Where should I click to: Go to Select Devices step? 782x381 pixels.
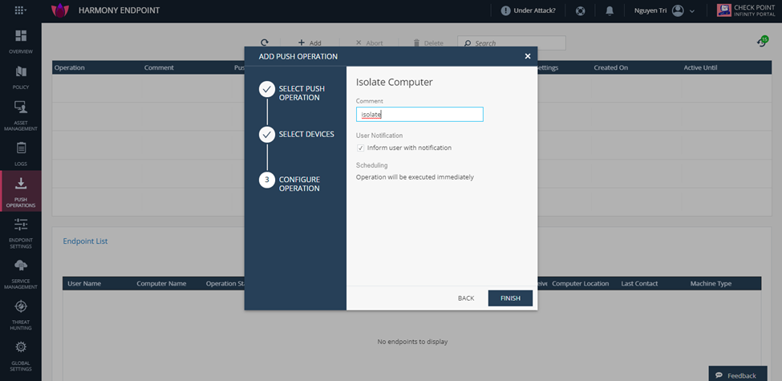coord(297,134)
